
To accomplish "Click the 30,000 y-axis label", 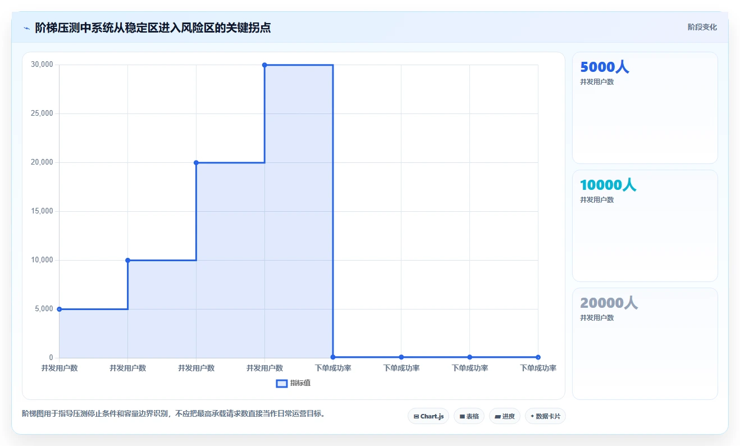I will point(42,65).
